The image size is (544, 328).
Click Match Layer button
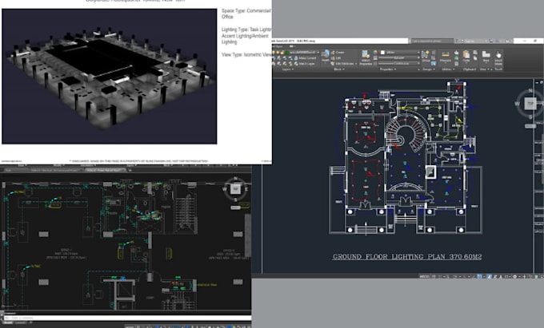click(303, 64)
